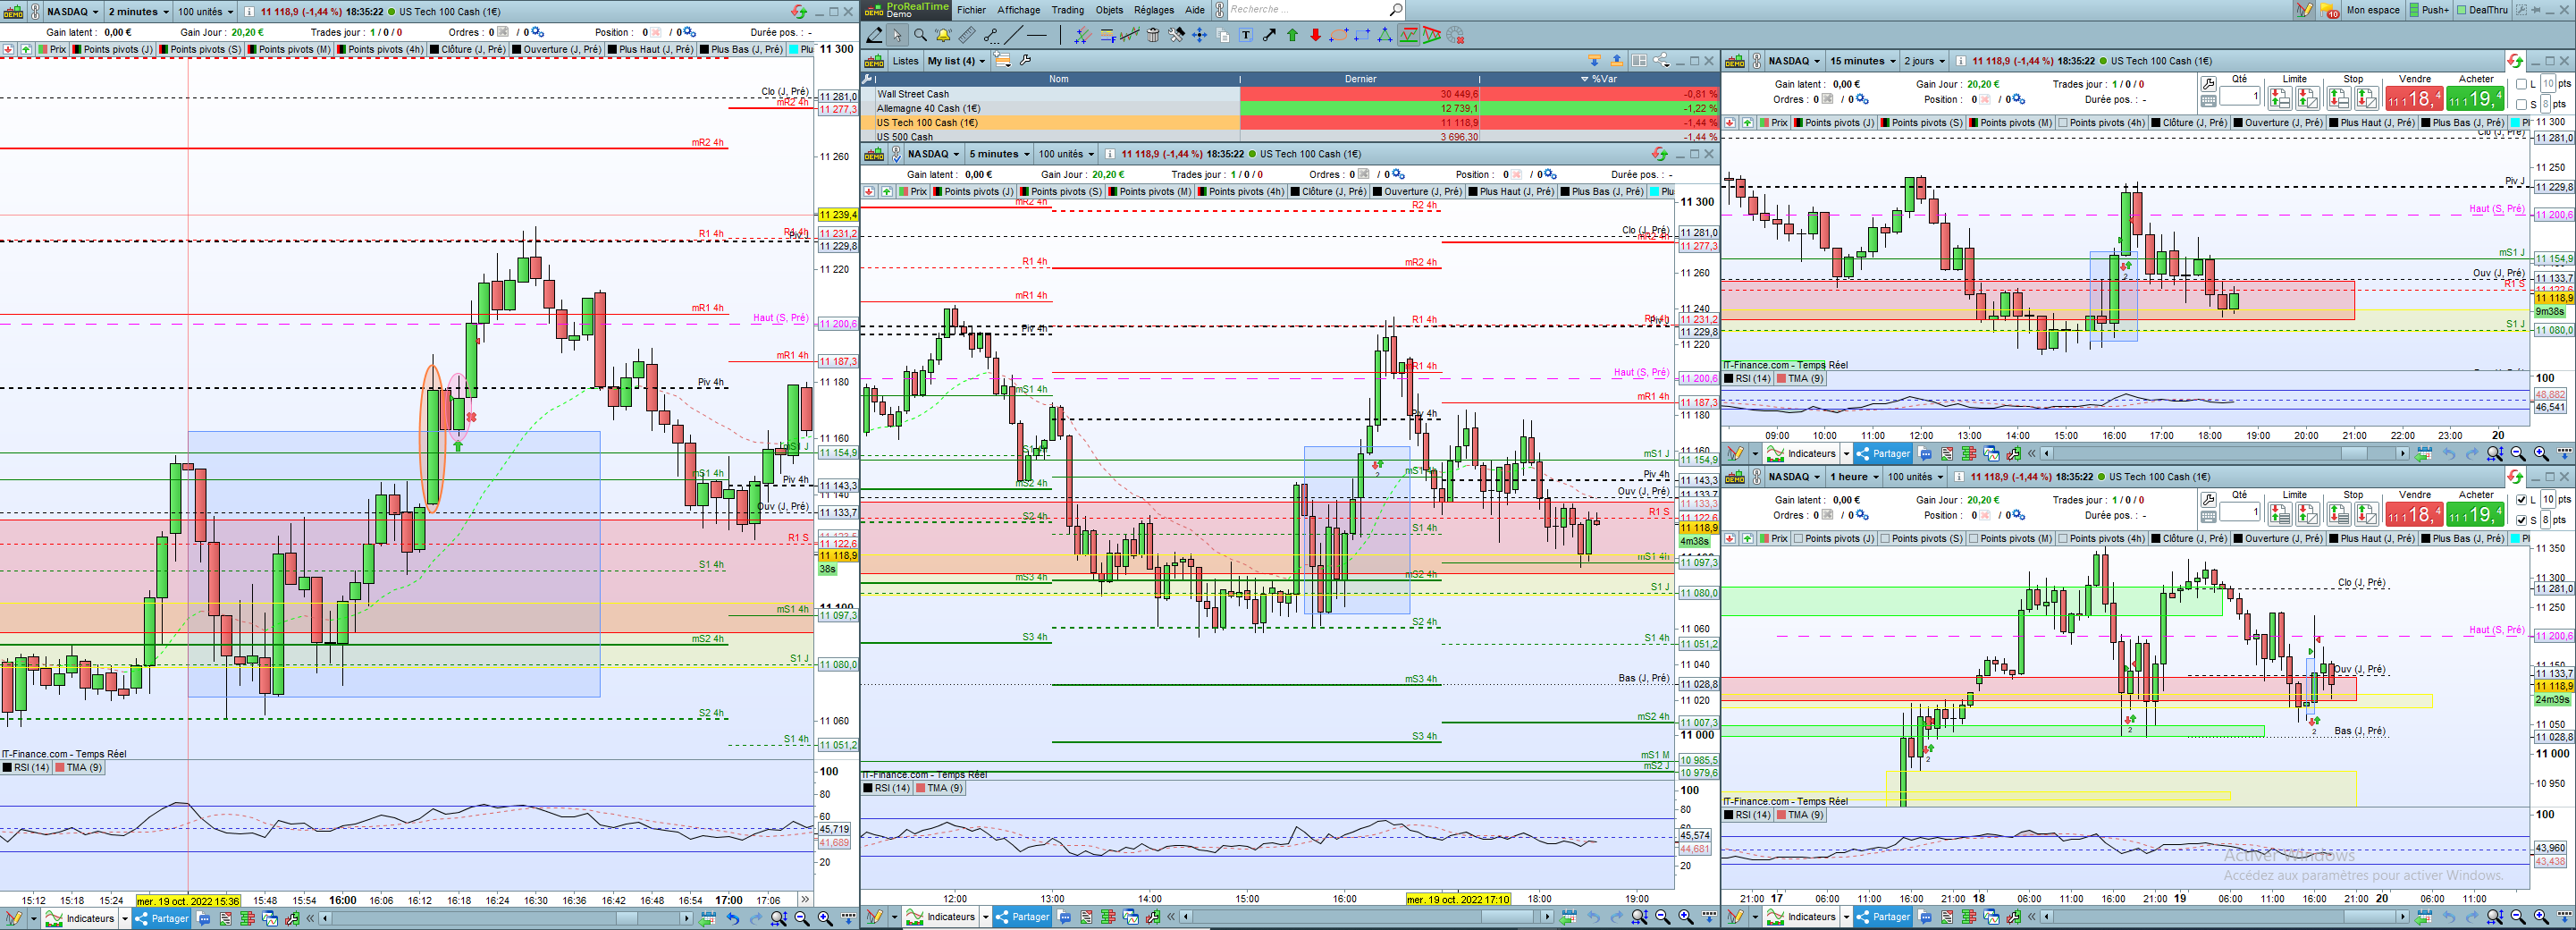Click Acheter button in 1 heure panel
Viewport: 2576px width, 930px height.
tap(2476, 514)
